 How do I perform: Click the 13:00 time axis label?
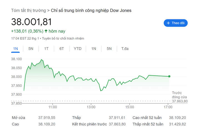click(91, 107)
